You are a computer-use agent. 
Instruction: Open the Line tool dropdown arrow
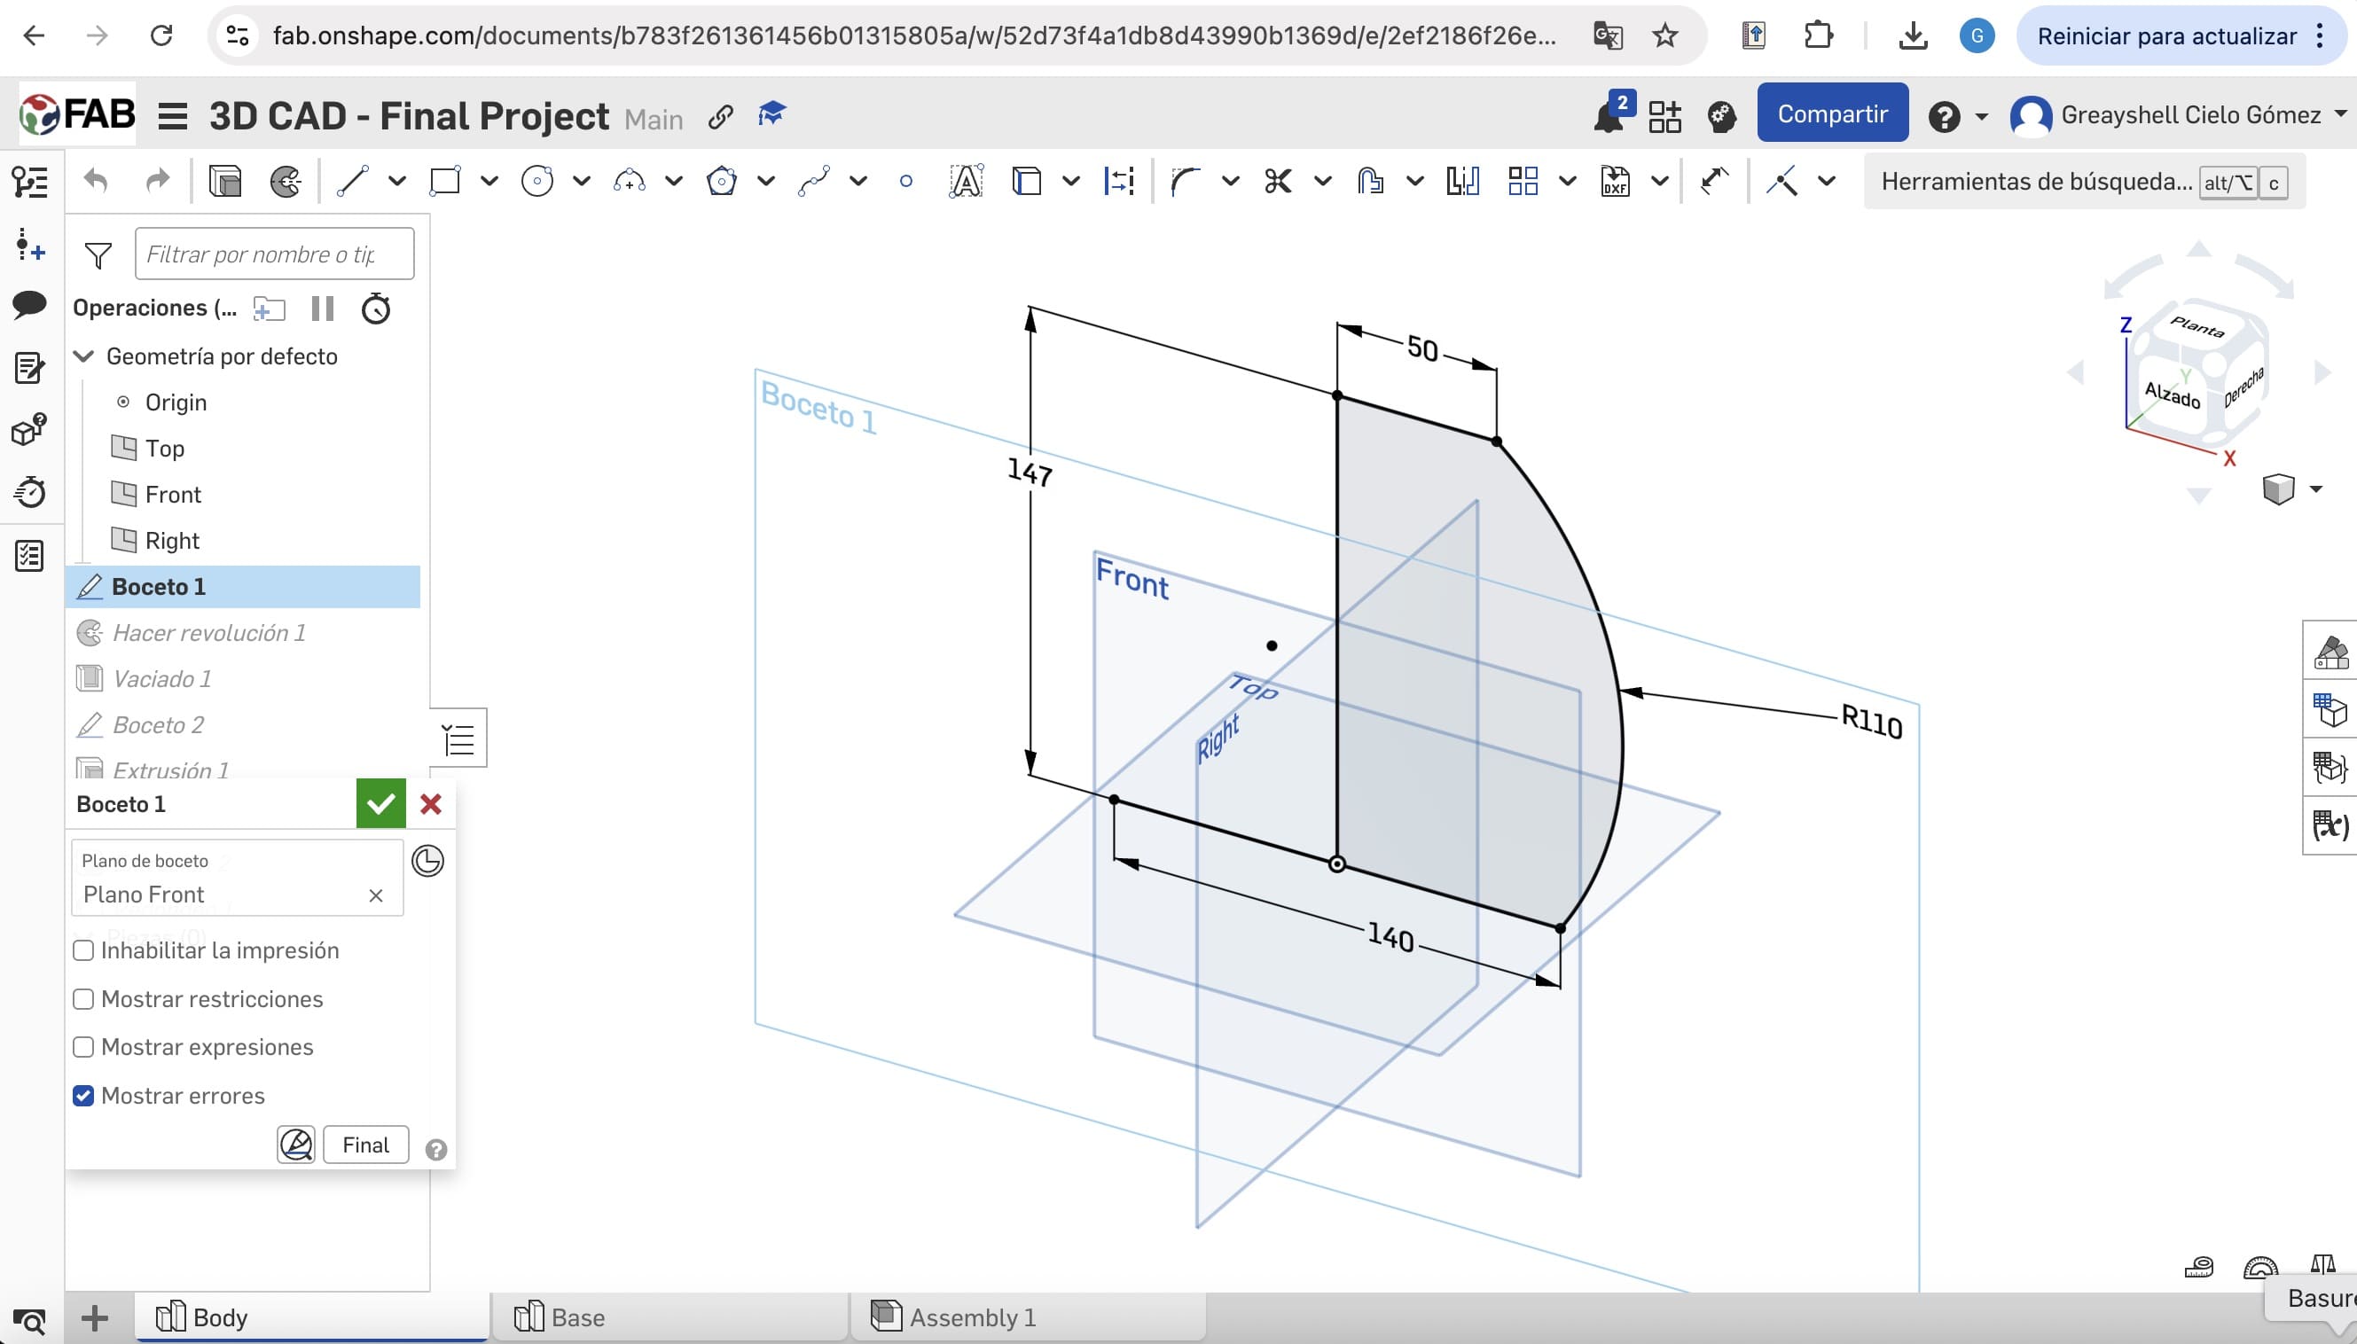397,181
